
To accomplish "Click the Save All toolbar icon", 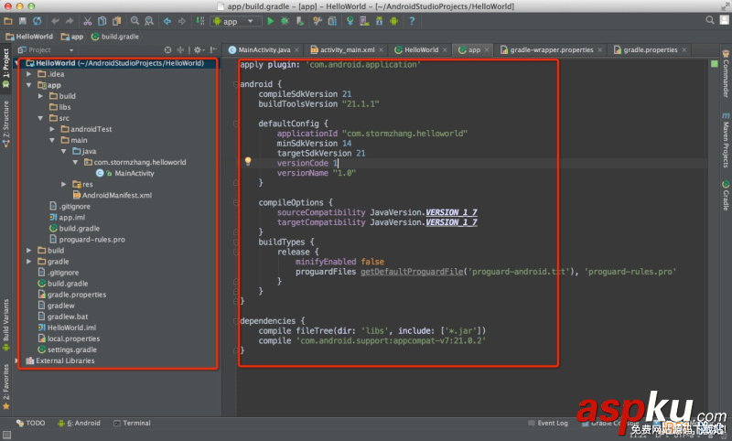I will point(22,21).
